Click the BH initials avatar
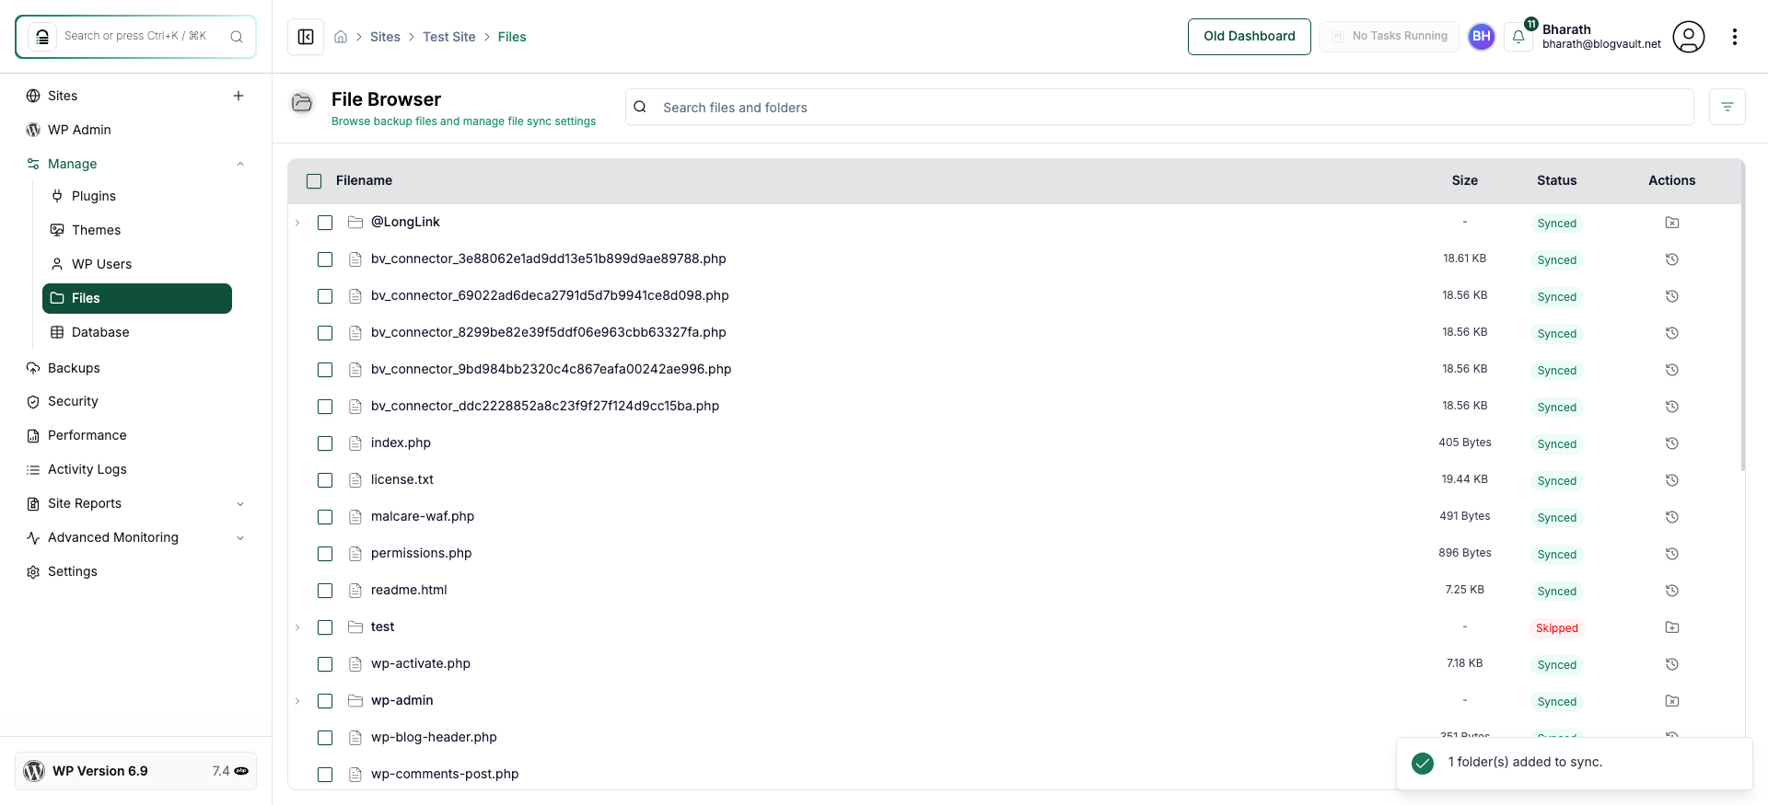 click(1482, 37)
